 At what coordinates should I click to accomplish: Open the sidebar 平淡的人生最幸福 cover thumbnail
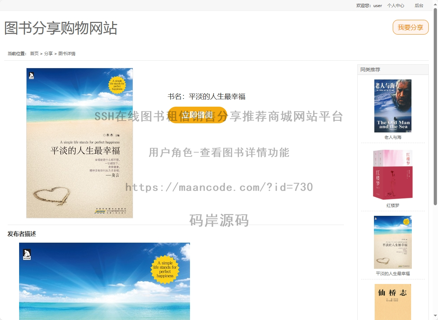coord(393,242)
